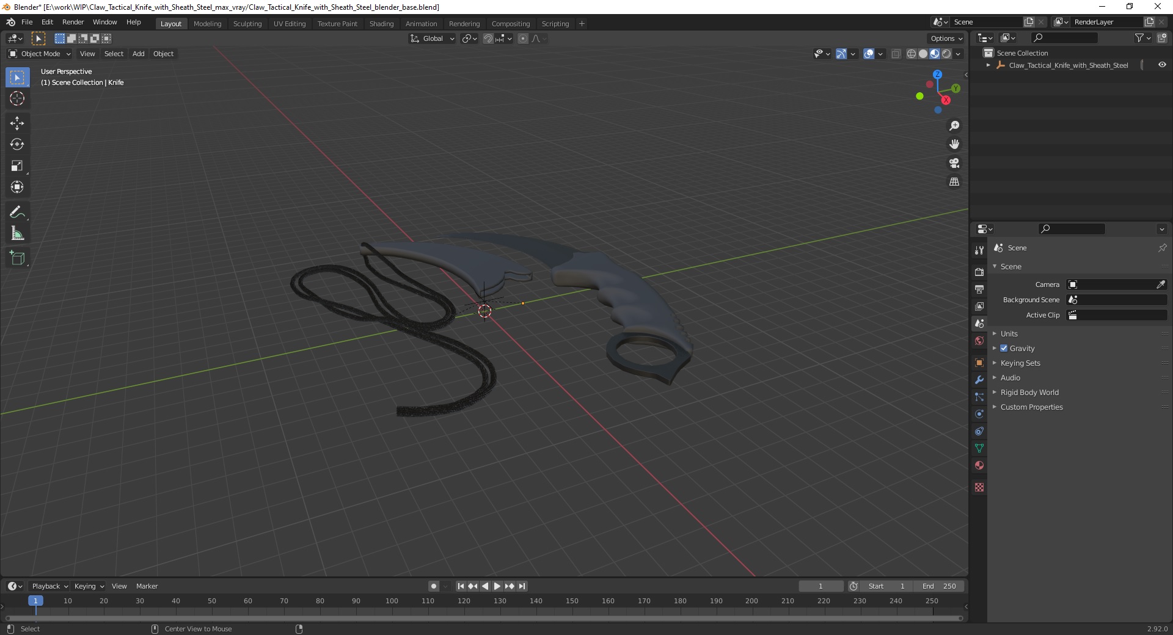
Task: Expand Claw_Tactical_Knife_with_Sheath_Steel collection
Action: (988, 65)
